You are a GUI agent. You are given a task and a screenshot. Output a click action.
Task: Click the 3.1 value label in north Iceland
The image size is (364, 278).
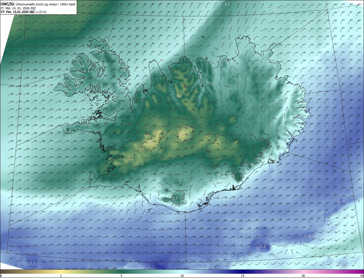179,96
